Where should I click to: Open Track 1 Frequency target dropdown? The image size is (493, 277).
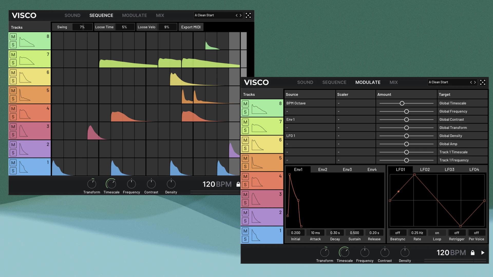click(462, 160)
